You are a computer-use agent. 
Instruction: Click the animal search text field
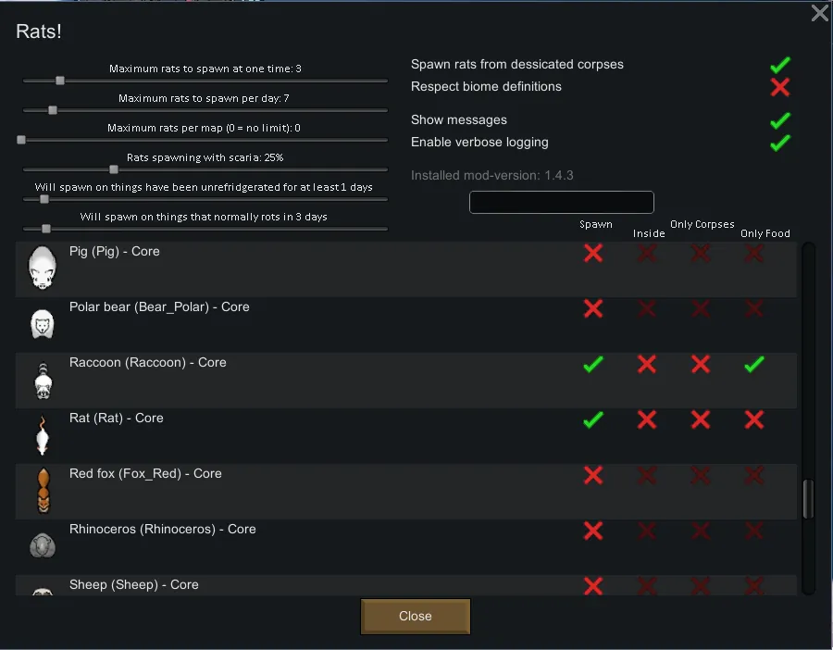pyautogui.click(x=561, y=202)
